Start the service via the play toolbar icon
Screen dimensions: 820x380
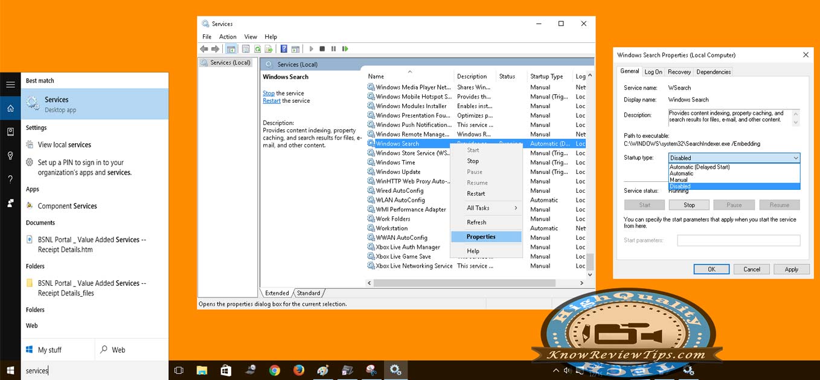point(312,49)
